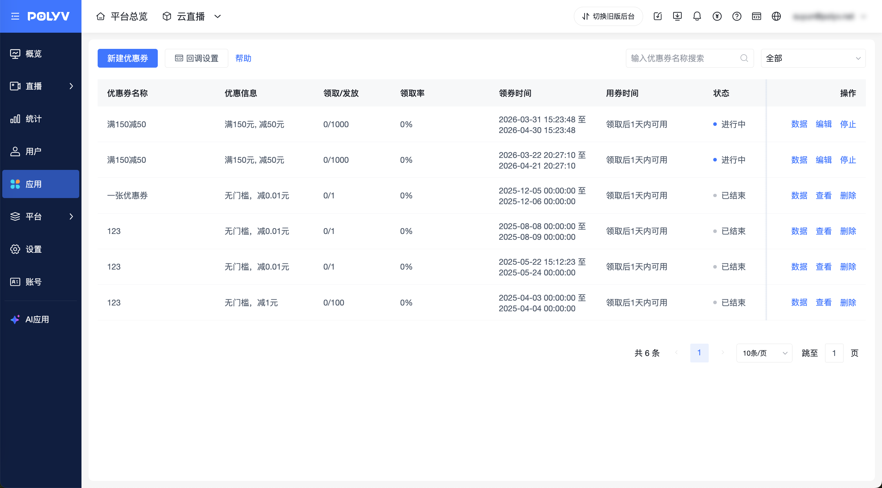The height and width of the screenshot is (488, 882).
Task: Click 数据 for coupon starting 2026-03-31
Action: 799,124
